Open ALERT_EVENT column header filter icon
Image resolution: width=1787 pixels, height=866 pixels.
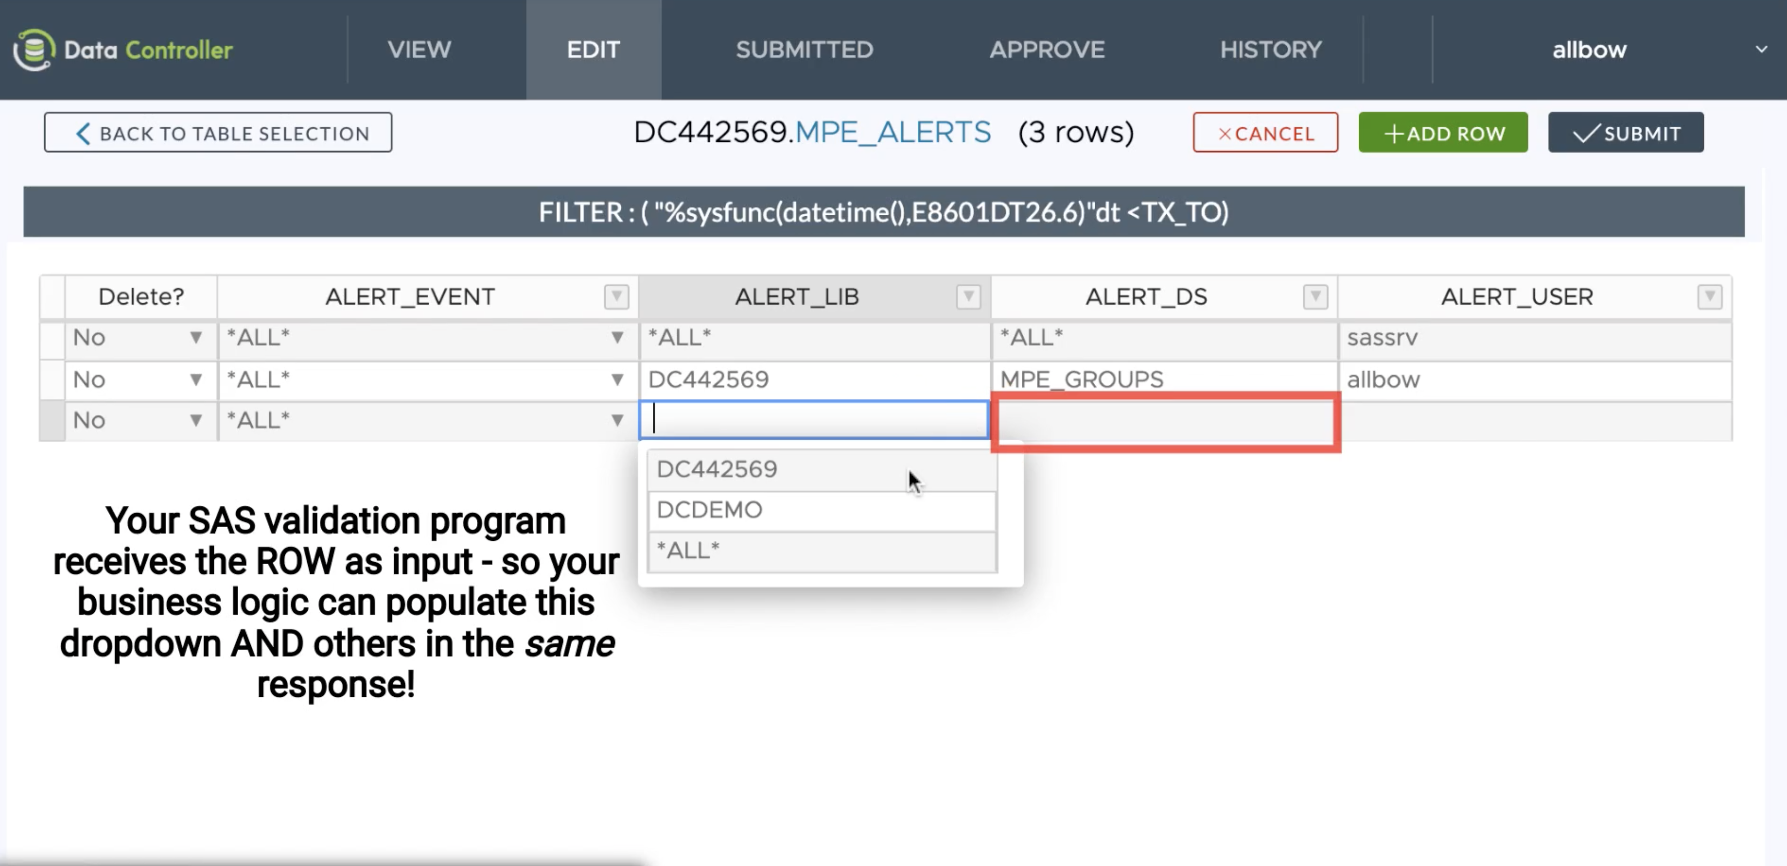(616, 297)
